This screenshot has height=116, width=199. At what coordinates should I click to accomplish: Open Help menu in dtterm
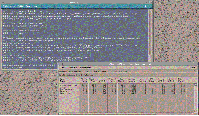coord(147,6)
